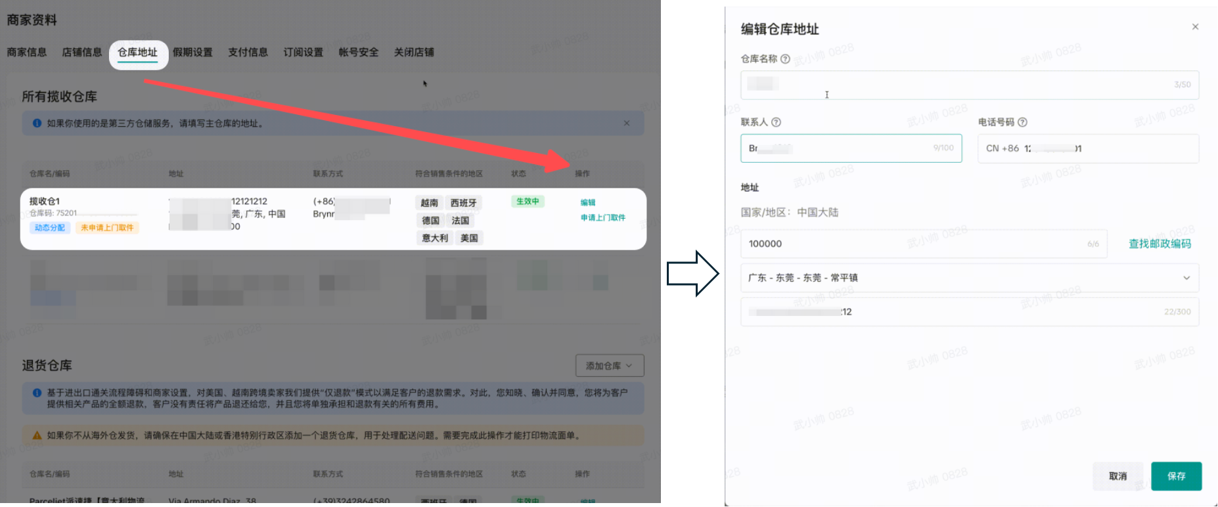Switch to the 仓库地址 tab
Screen dimensions: 1218x507
[138, 53]
